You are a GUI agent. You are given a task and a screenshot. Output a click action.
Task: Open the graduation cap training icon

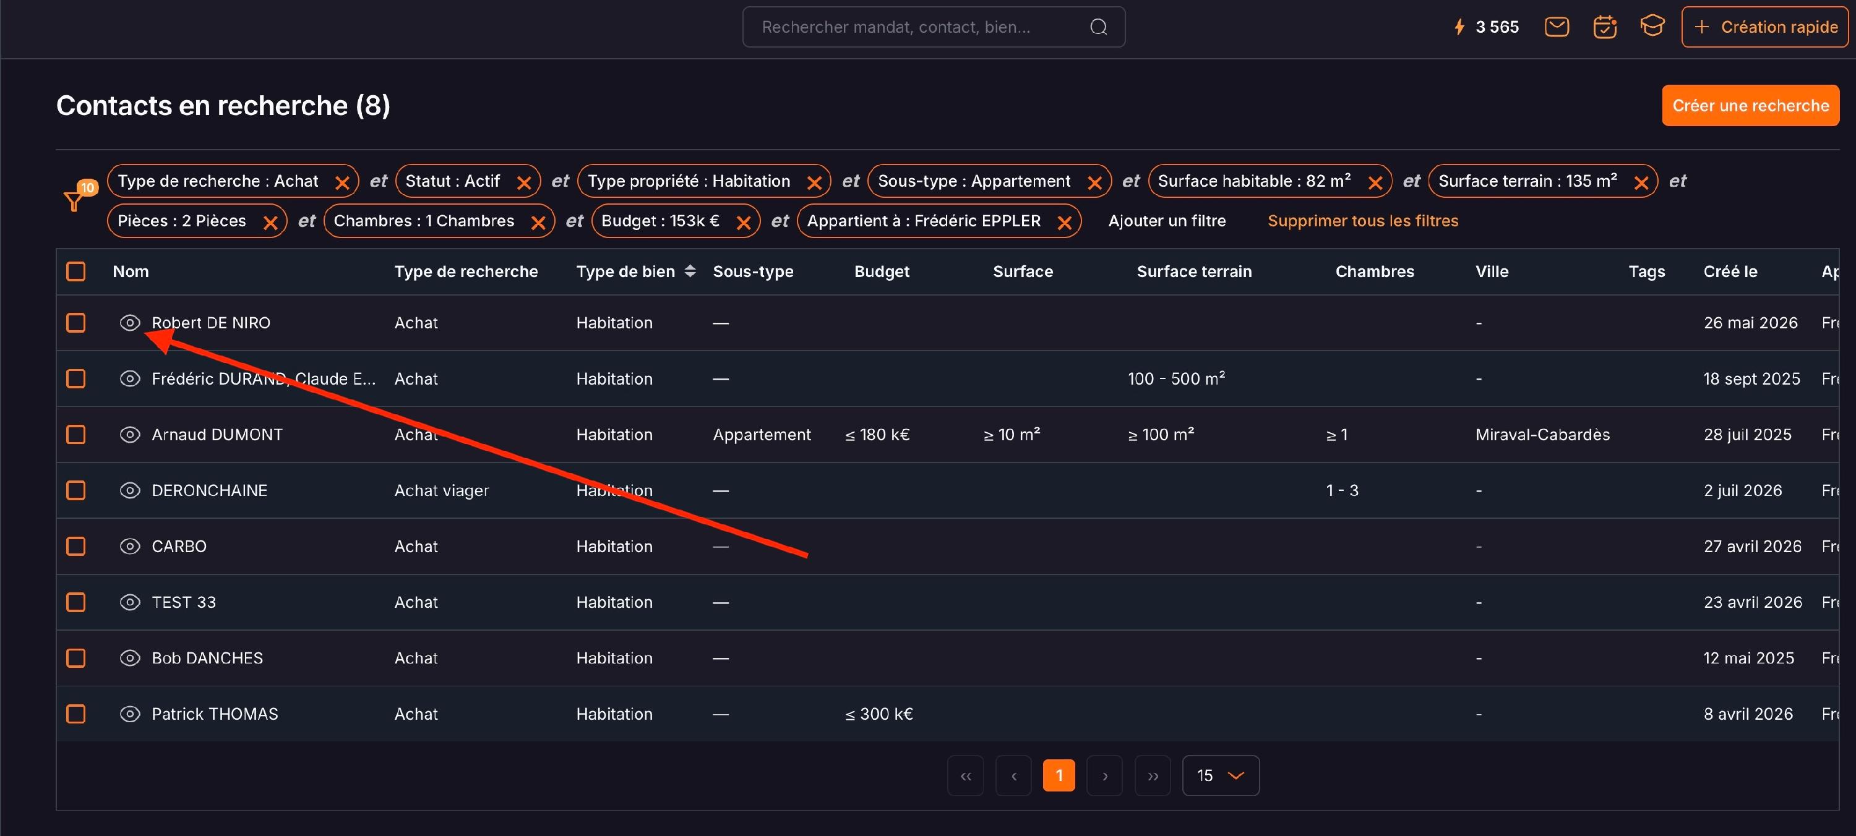tap(1652, 26)
